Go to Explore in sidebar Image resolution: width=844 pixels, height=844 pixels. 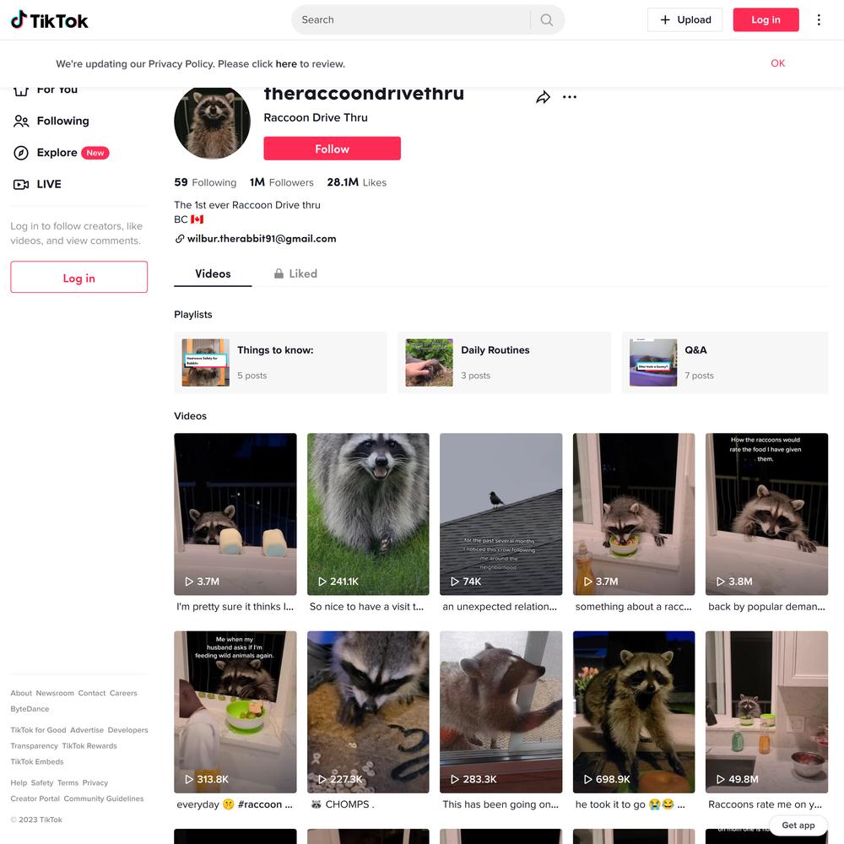tap(61, 153)
